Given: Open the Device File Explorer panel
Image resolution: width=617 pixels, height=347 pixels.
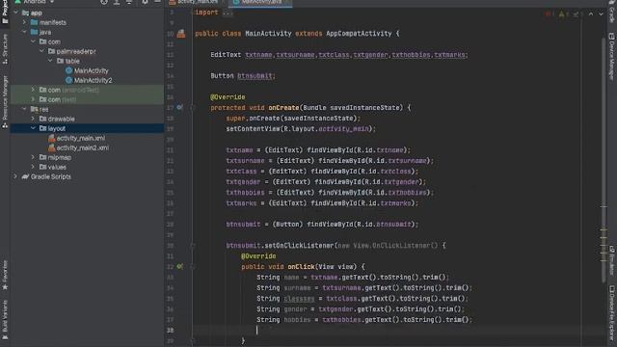Looking at the screenshot, I should (612, 312).
